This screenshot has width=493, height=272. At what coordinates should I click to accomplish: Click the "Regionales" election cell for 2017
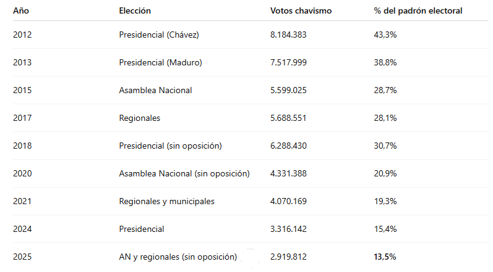coord(140,118)
